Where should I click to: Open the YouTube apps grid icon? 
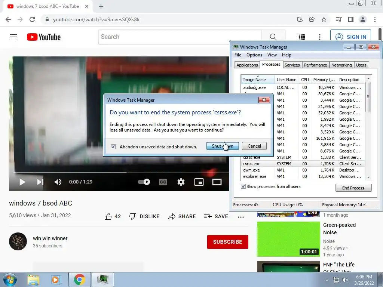pyautogui.click(x=302, y=37)
